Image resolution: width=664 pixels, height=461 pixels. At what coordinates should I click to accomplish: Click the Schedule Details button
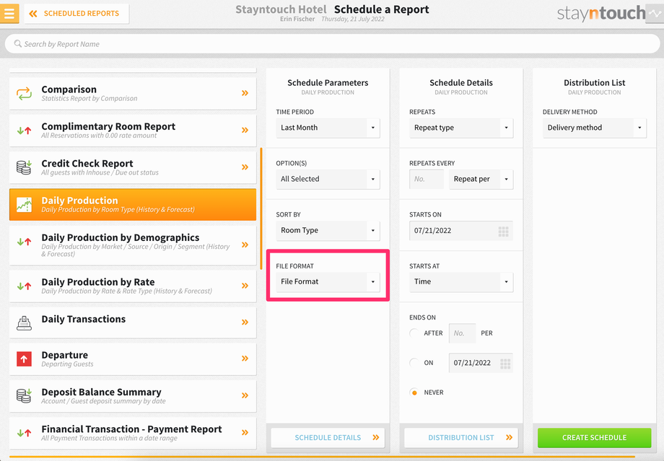[x=328, y=437]
